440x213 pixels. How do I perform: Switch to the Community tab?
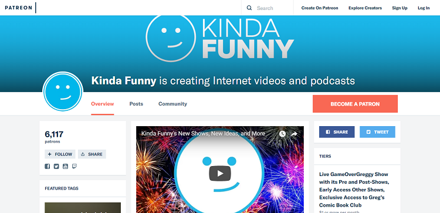click(x=172, y=104)
